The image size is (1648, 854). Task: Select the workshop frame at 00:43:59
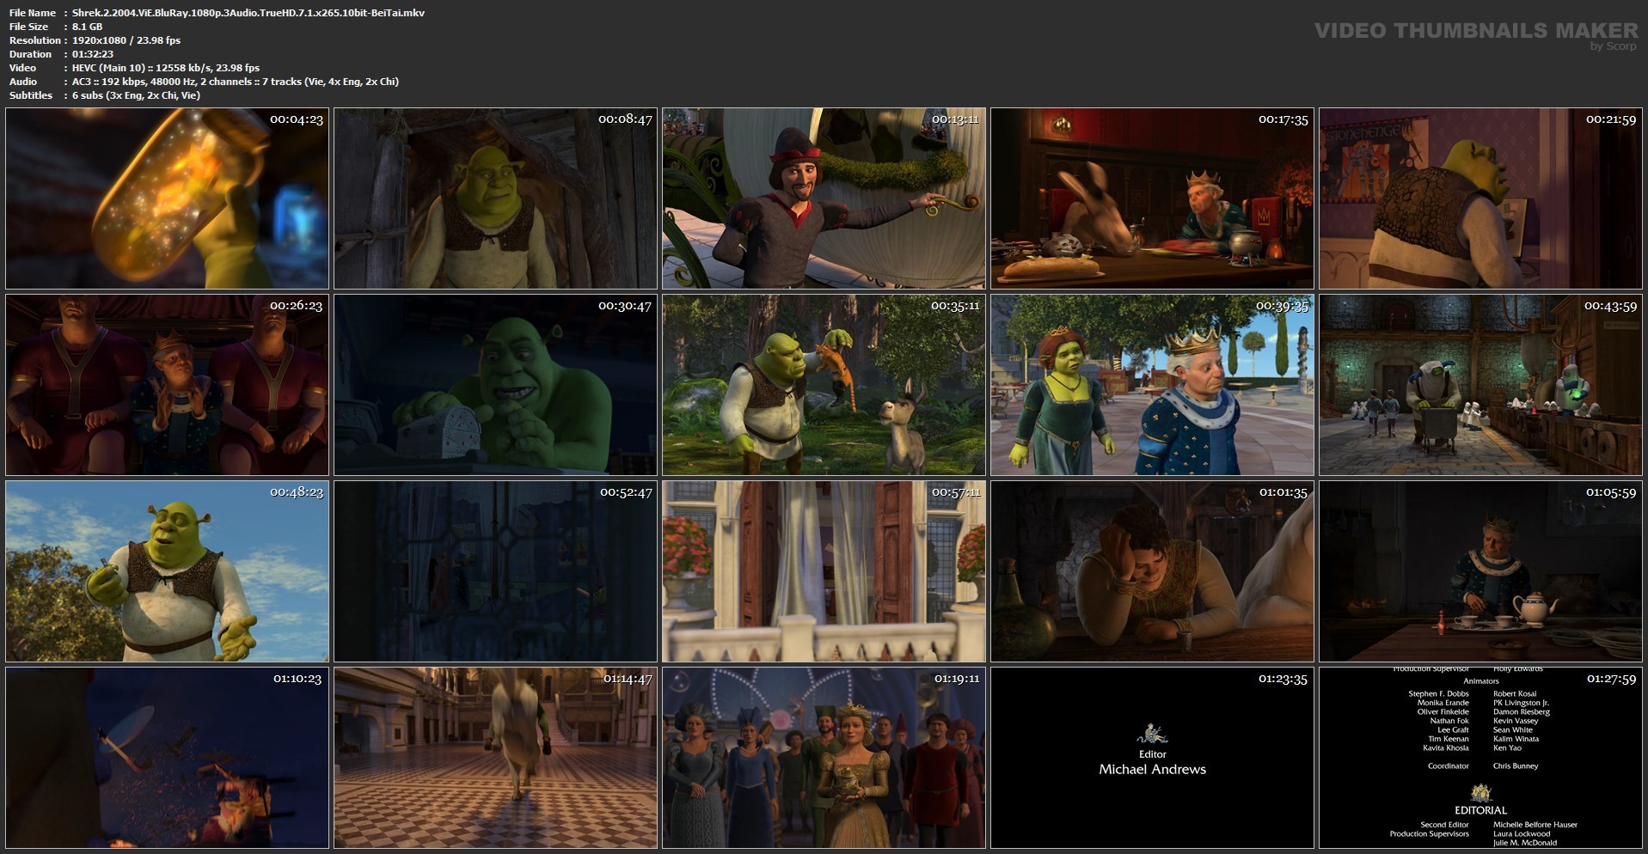point(1480,385)
